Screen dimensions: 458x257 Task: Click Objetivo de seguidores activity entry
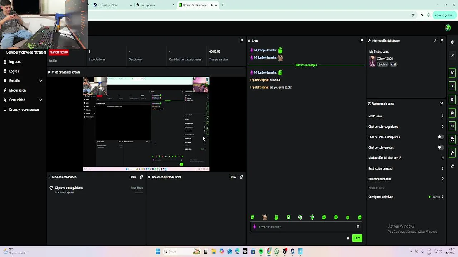[x=97, y=190]
